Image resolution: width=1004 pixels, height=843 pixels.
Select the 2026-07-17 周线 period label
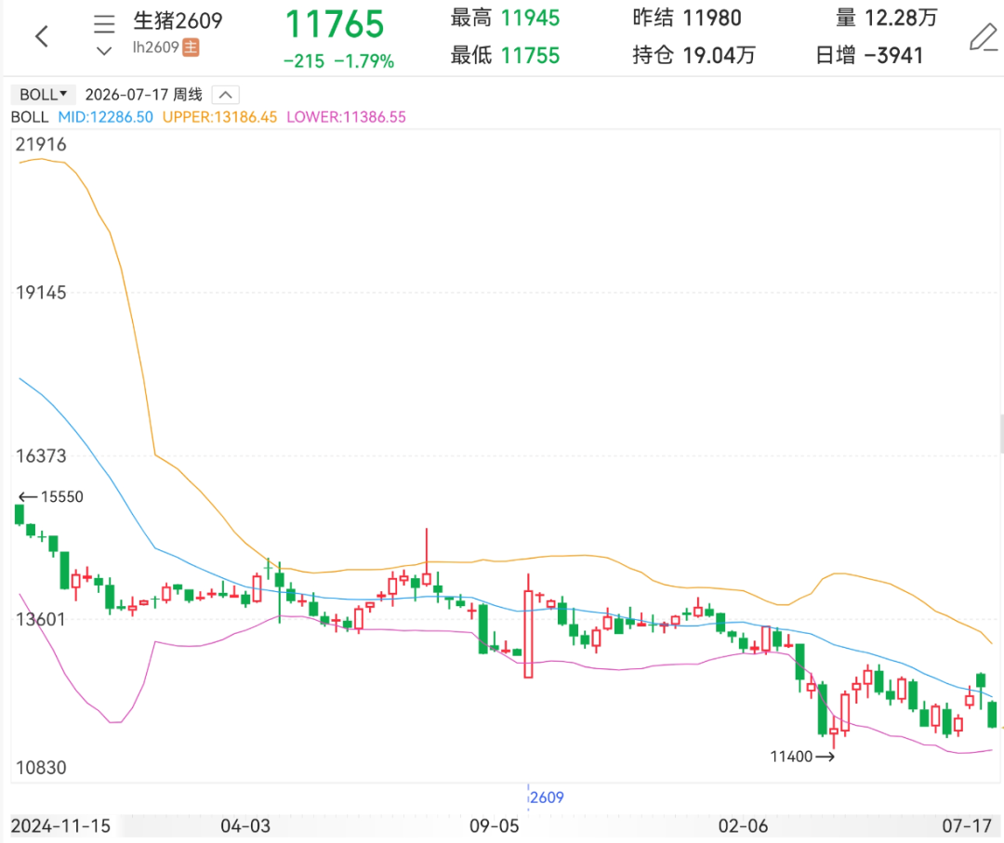pyautogui.click(x=144, y=95)
